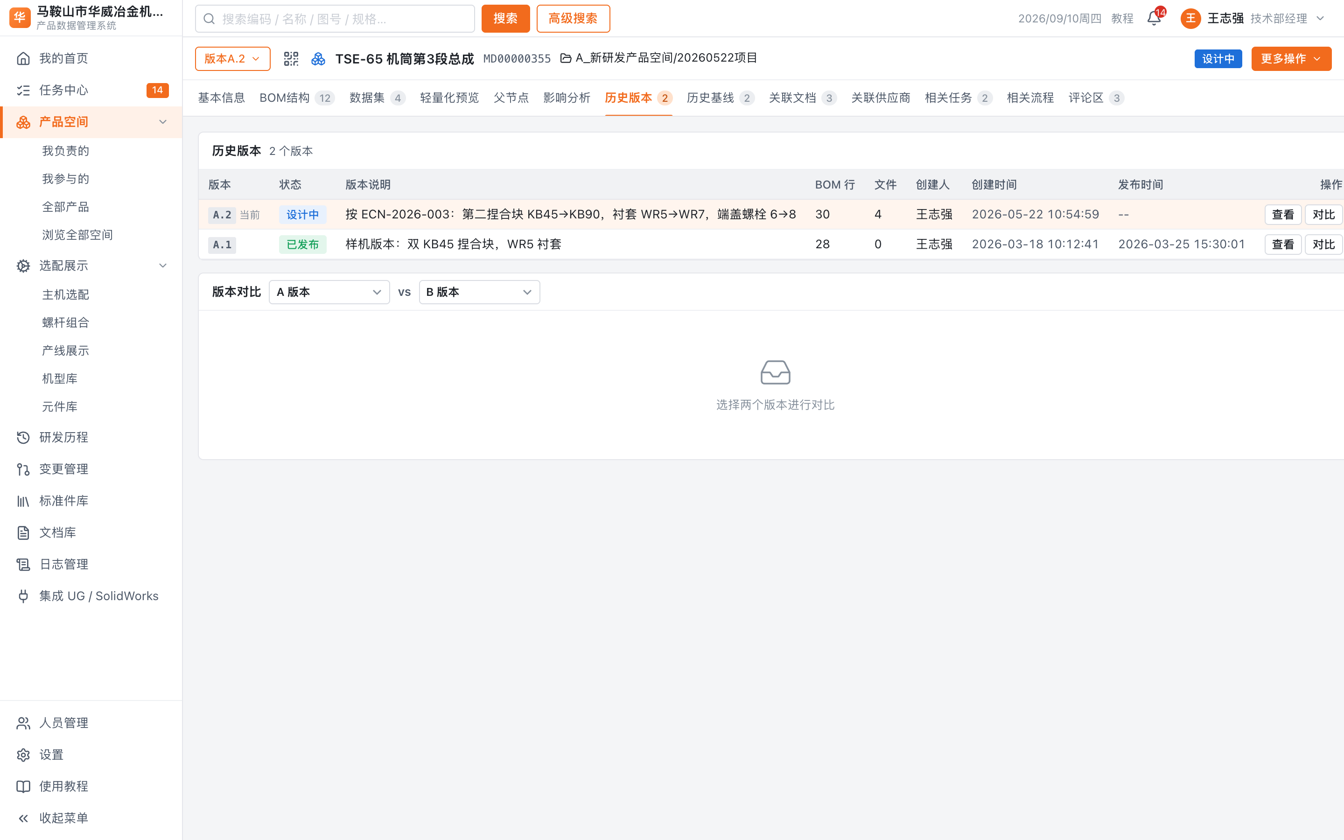Switch to the 评论区 tab
This screenshot has height=840, width=1344.
click(1096, 98)
